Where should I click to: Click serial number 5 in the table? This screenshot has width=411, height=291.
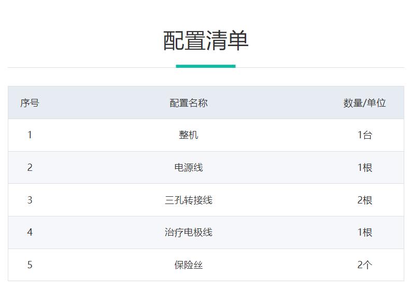pyautogui.click(x=30, y=265)
